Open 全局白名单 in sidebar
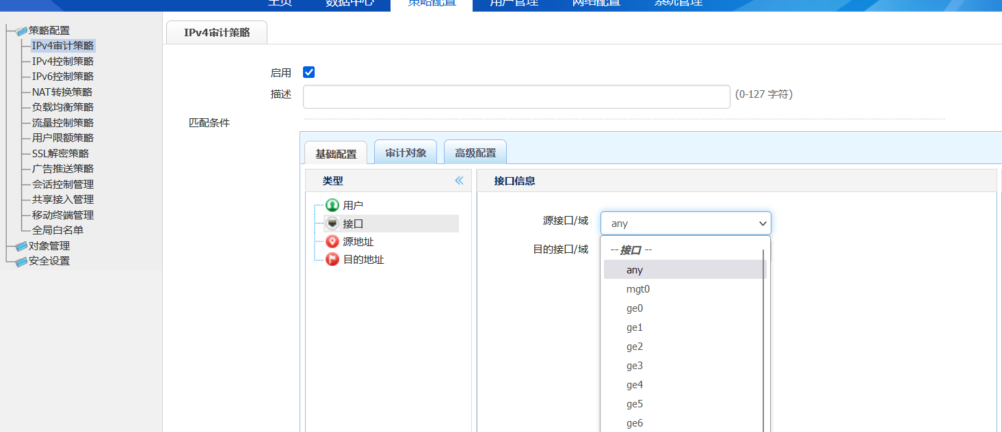This screenshot has height=432, width=1002. coord(57,230)
